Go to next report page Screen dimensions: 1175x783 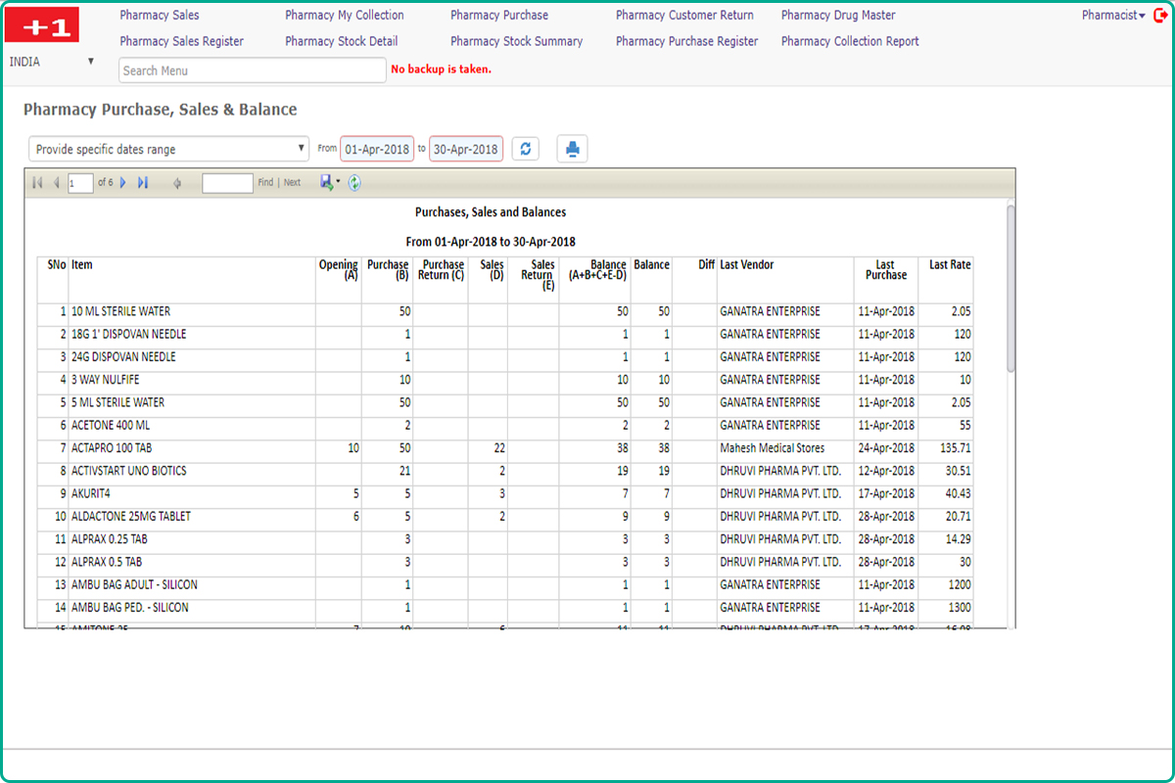click(x=123, y=183)
